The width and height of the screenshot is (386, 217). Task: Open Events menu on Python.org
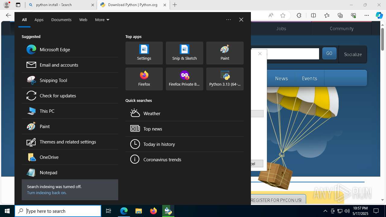click(x=309, y=78)
